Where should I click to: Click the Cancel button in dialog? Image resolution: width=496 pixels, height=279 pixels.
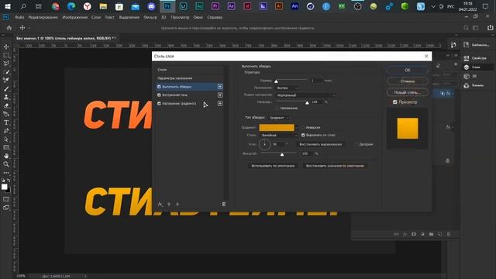point(408,81)
